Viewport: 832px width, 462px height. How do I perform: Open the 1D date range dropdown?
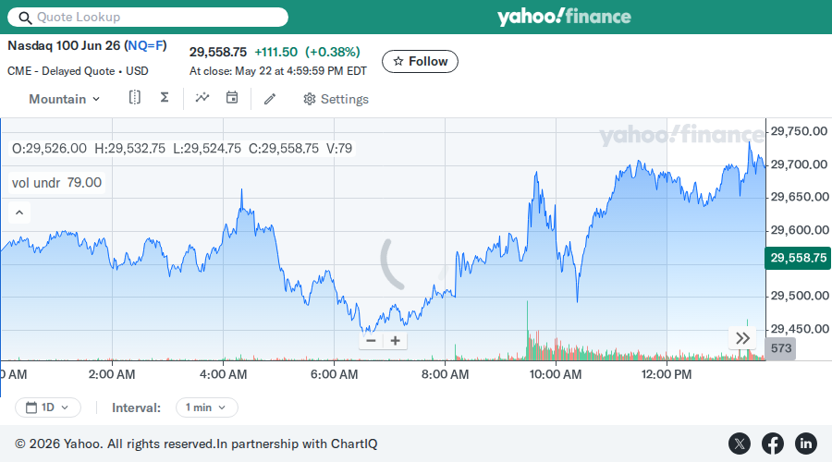click(48, 407)
